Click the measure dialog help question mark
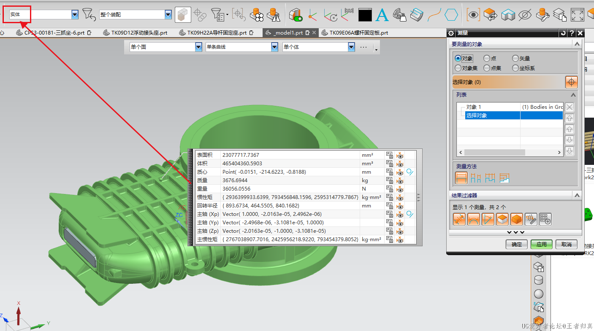Viewport: 594px width, 331px height. 572,33
